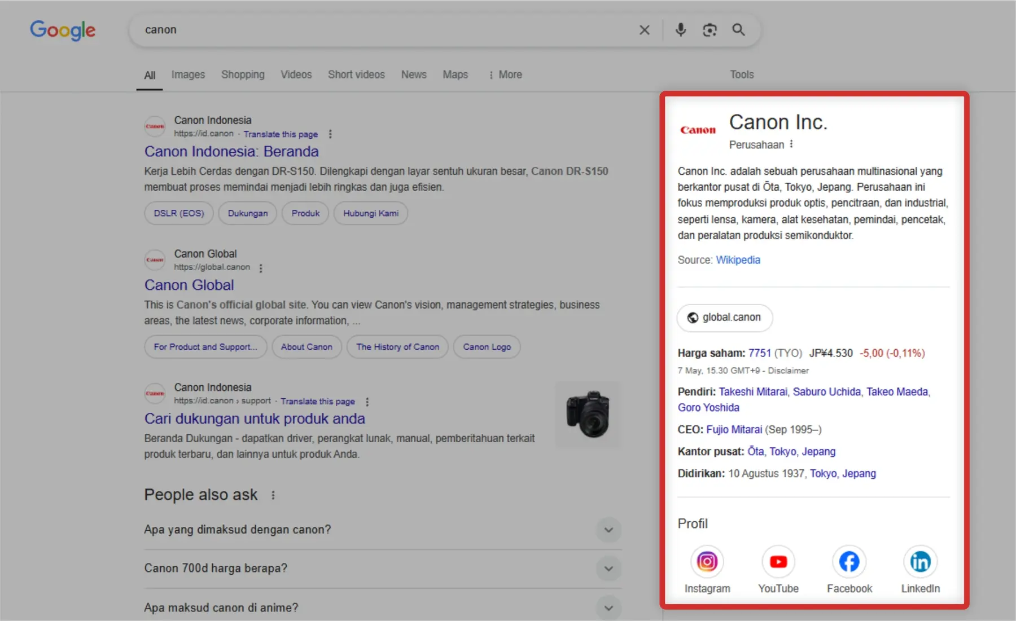Open CEO Fujio Mitarai link
The width and height of the screenshot is (1016, 621).
(x=734, y=429)
